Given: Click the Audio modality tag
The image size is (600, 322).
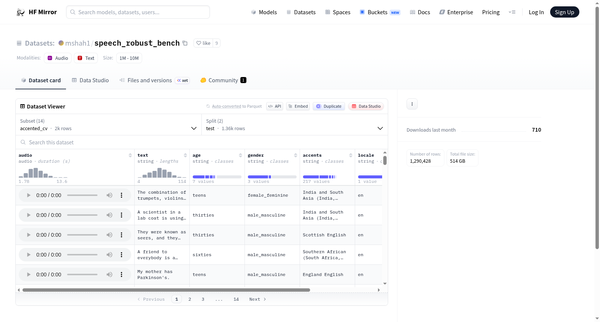Looking at the screenshot, I should (x=58, y=58).
